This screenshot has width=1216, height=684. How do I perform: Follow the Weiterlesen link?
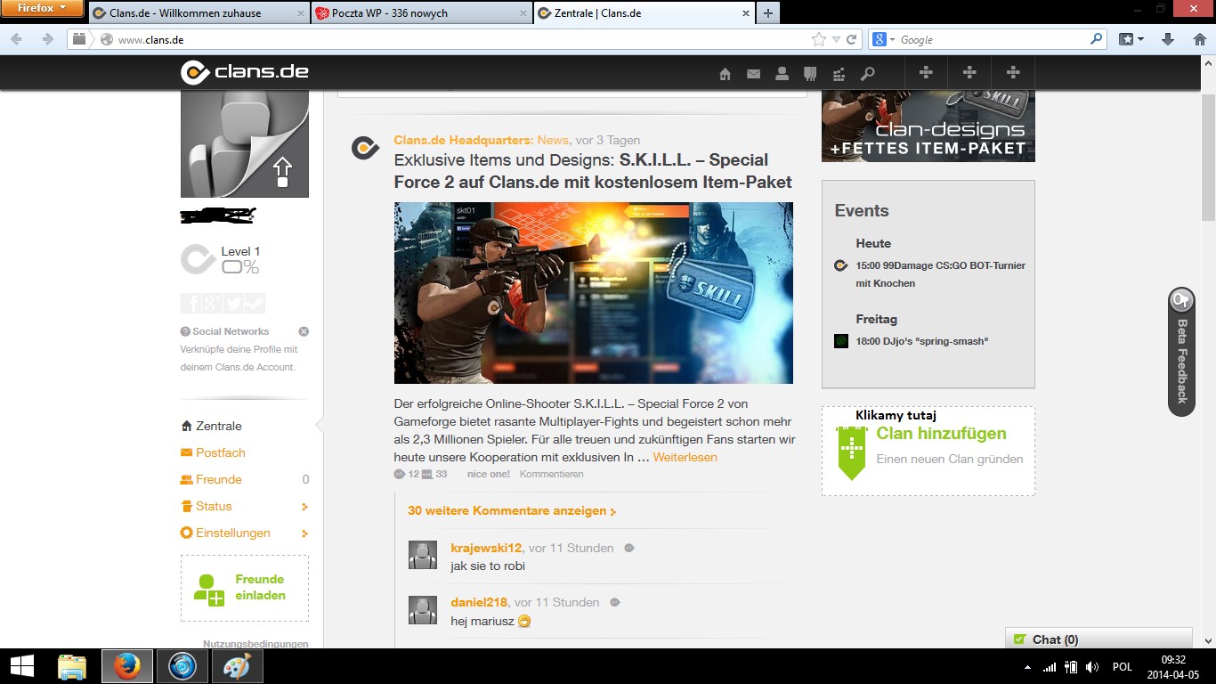(x=685, y=457)
